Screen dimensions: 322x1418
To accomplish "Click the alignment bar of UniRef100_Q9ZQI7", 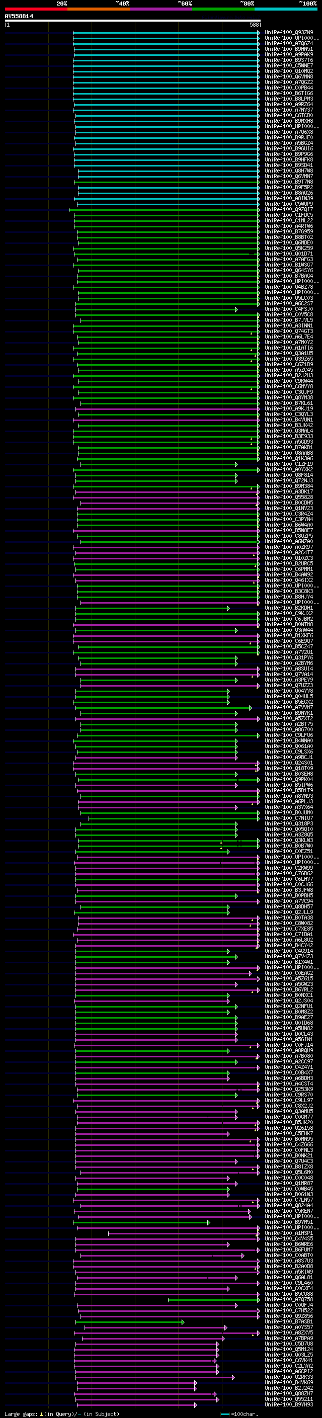I will click(x=165, y=210).
